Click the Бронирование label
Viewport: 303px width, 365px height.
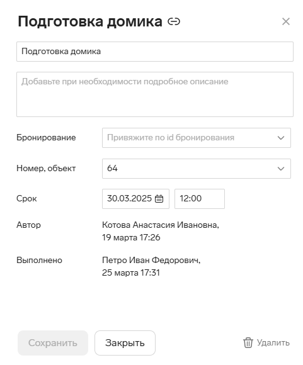46,138
